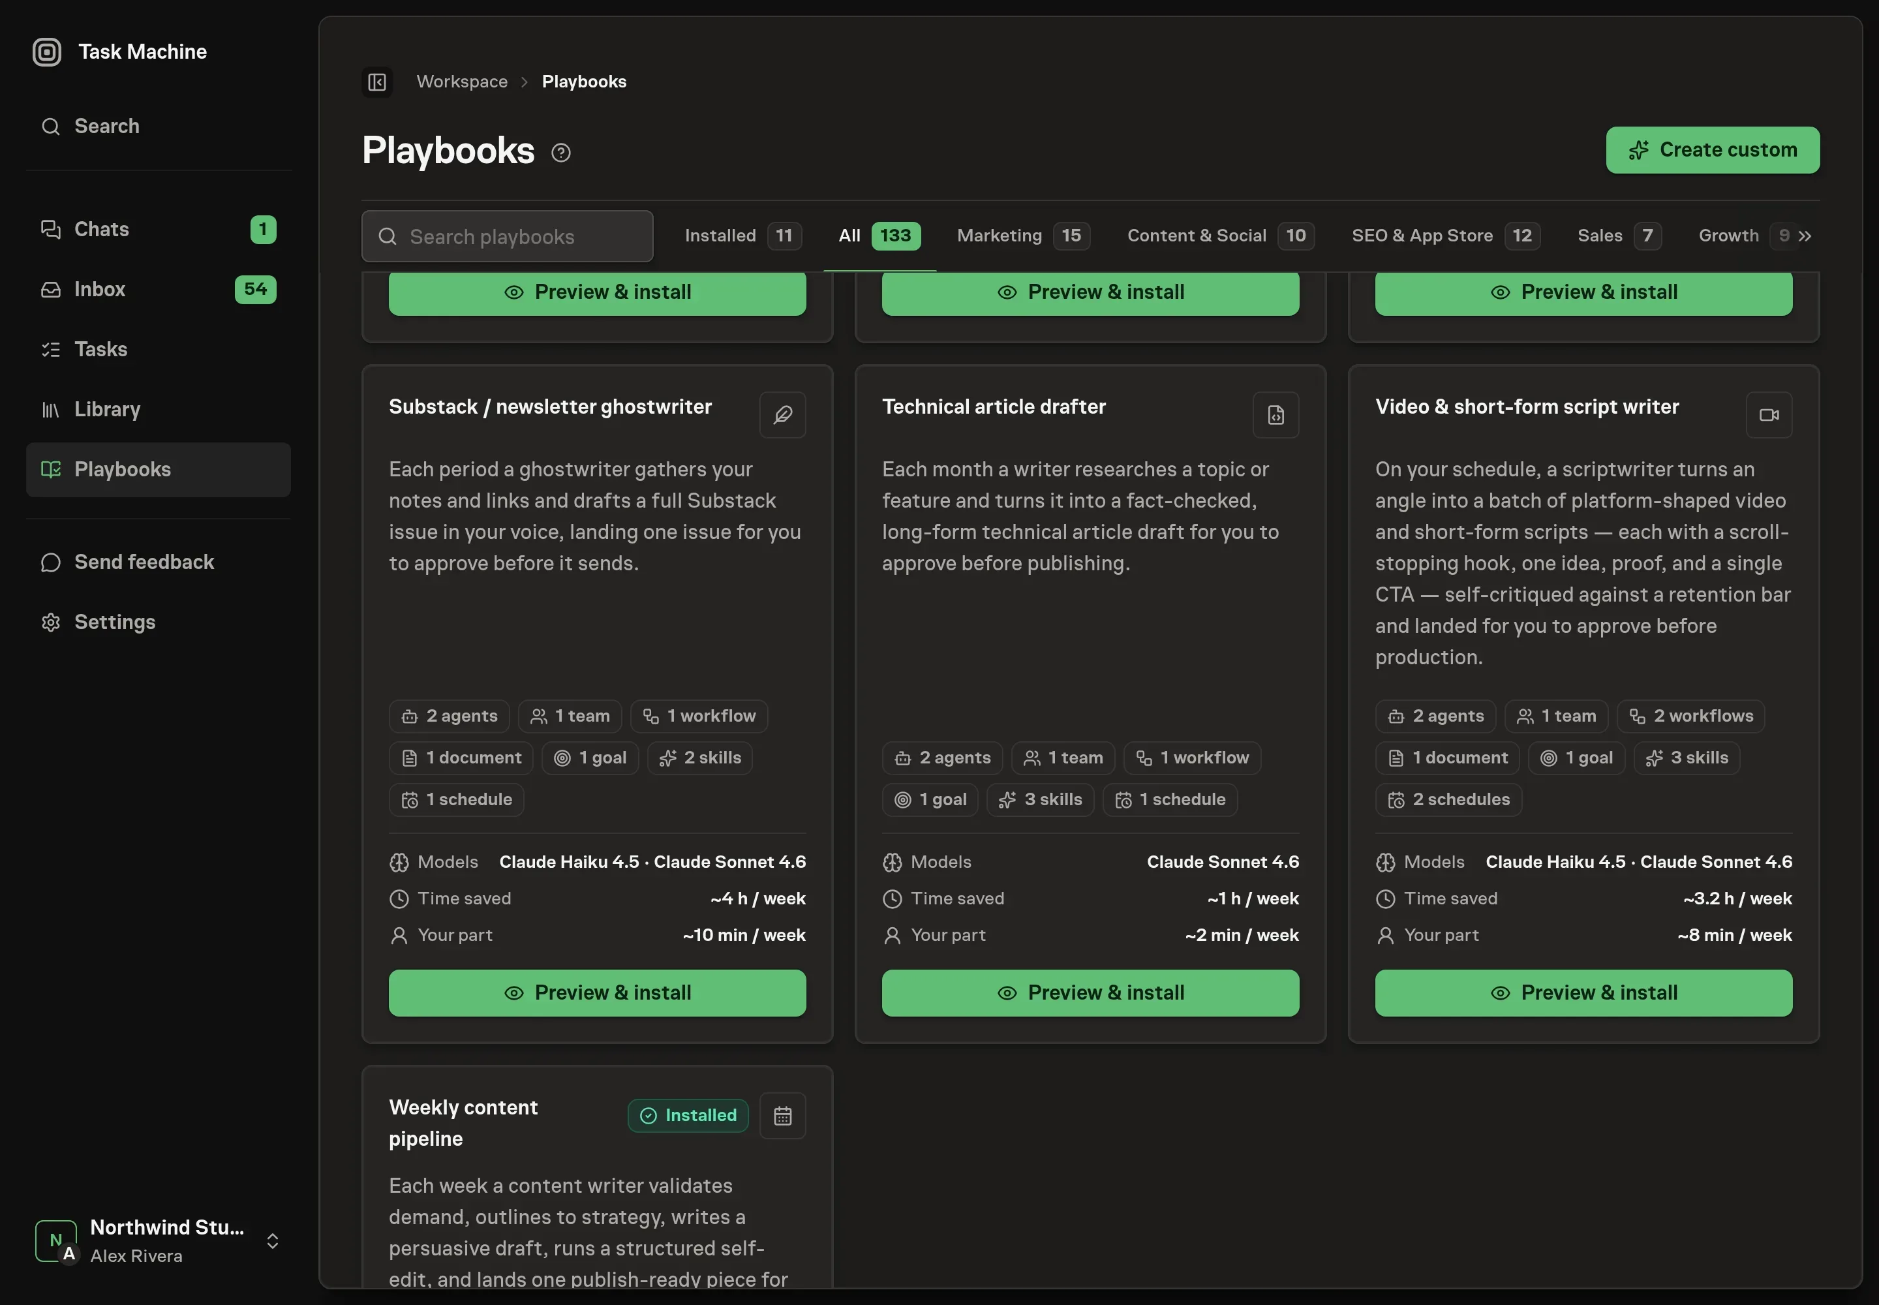This screenshot has width=1879, height=1305.
Task: Click the sparkle icon on Create custom
Action: coord(1639,151)
